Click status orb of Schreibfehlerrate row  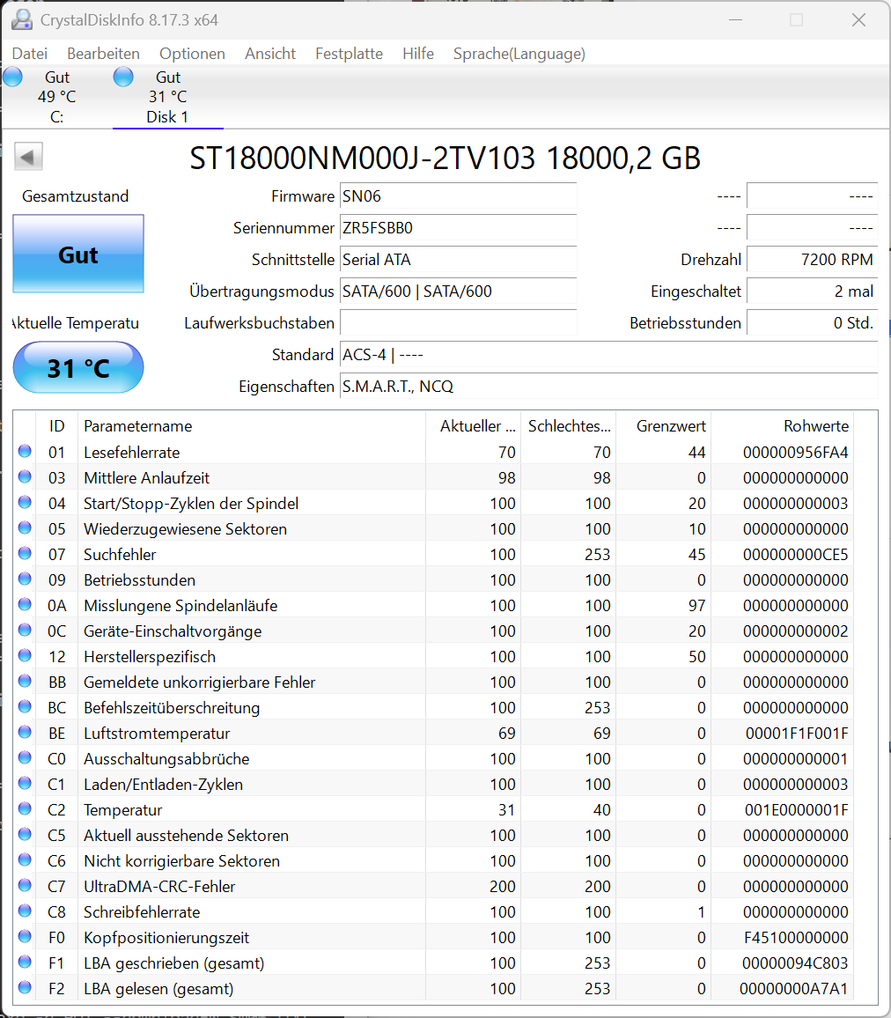(x=25, y=911)
